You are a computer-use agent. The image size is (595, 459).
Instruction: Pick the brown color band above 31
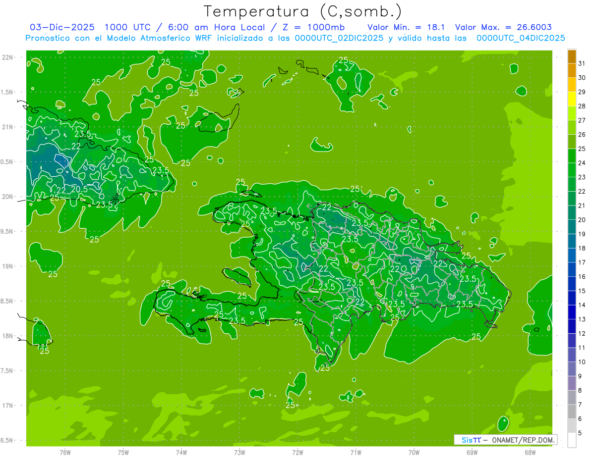tap(572, 56)
